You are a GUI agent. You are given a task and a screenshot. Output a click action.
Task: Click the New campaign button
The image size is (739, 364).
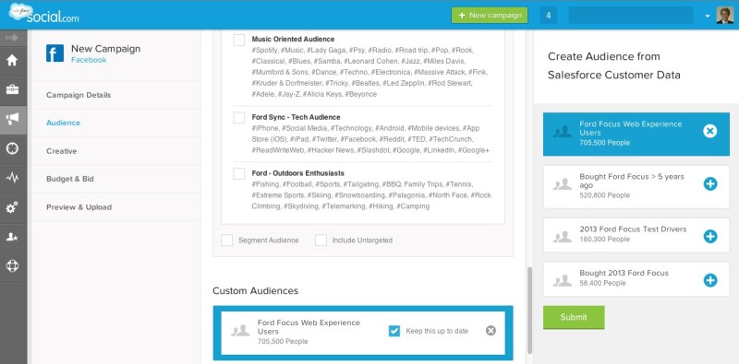click(x=490, y=15)
